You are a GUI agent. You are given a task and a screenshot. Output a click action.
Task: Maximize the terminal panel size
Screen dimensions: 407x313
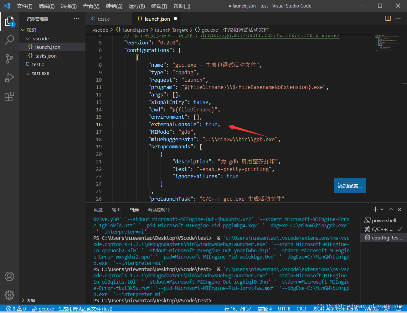pos(391,209)
